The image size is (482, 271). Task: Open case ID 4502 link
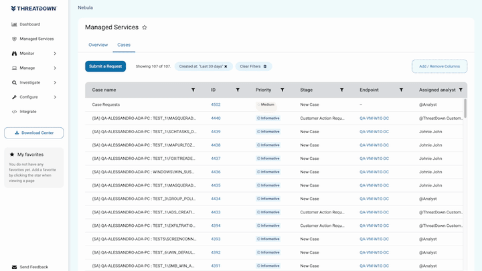click(216, 104)
